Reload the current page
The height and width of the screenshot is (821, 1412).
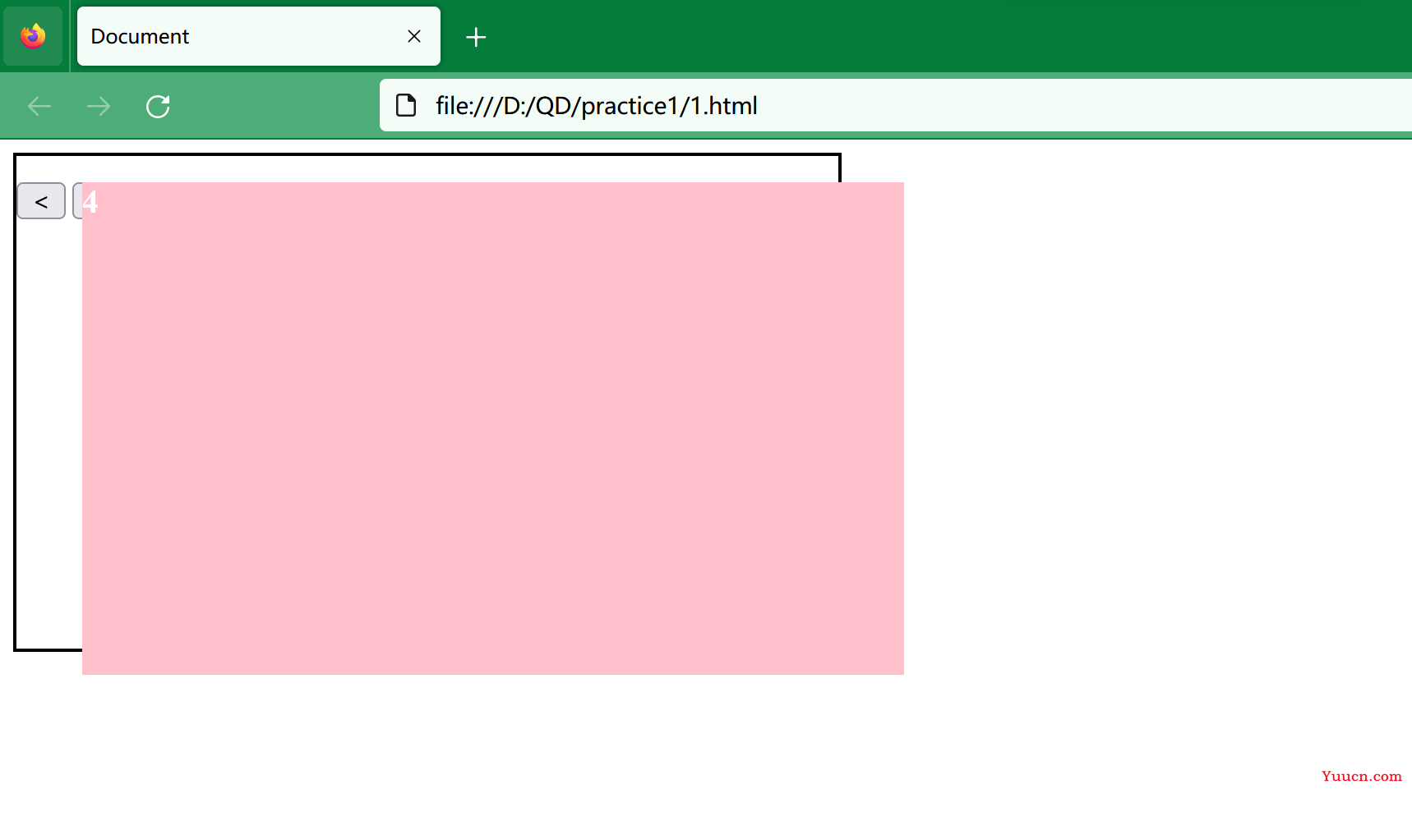[158, 106]
